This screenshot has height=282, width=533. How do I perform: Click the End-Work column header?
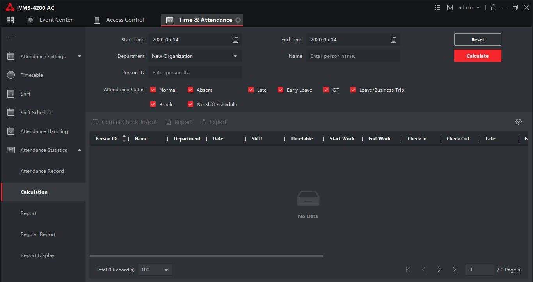[380, 138]
